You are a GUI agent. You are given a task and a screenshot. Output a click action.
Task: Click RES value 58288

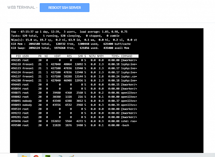[68, 76]
